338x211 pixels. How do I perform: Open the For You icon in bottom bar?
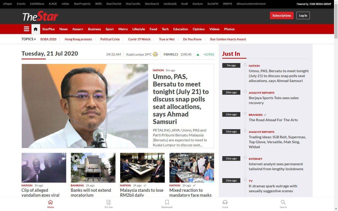pos(109,202)
